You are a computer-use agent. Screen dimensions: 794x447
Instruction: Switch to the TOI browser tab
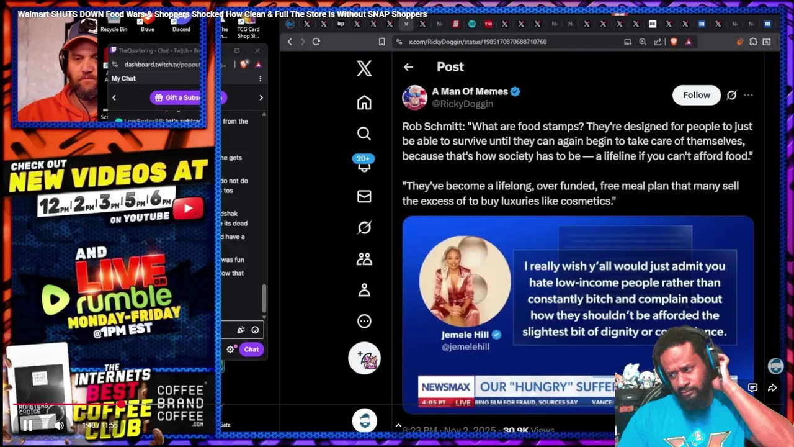point(488,24)
